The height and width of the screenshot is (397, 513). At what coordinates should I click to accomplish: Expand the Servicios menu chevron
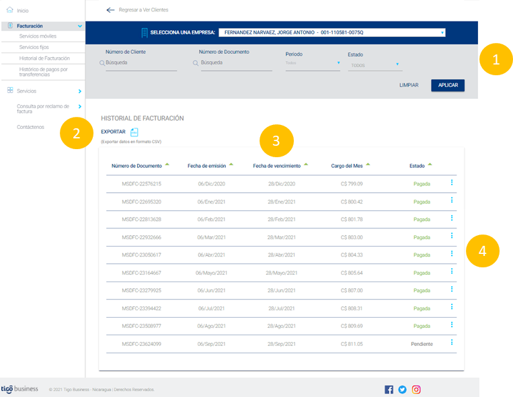(x=80, y=91)
